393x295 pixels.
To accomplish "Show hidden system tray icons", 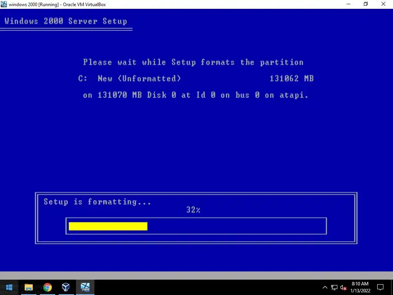I will pos(325,287).
